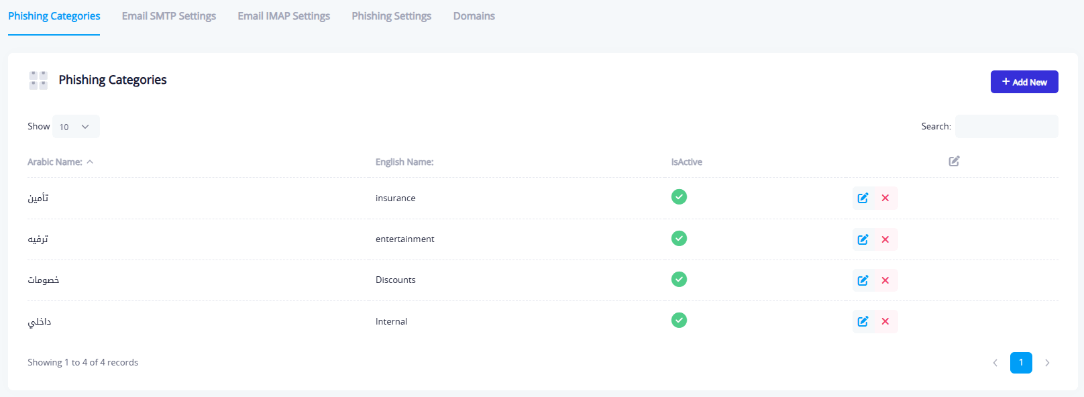Toggle the active checkmark for entertainment
Screen dimensions: 1084x397
pyautogui.click(x=679, y=238)
